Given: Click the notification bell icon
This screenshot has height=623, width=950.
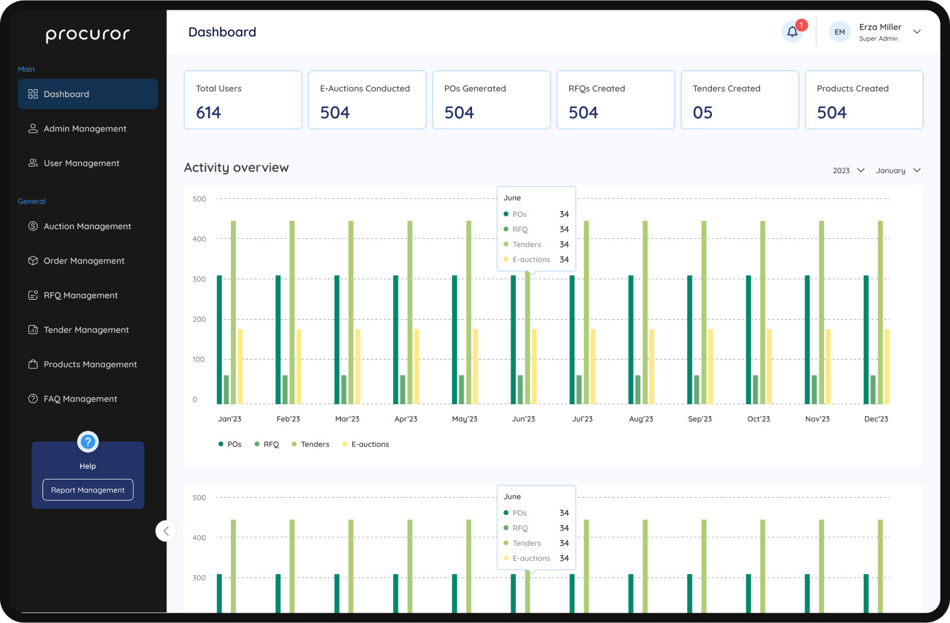Looking at the screenshot, I should (x=792, y=32).
